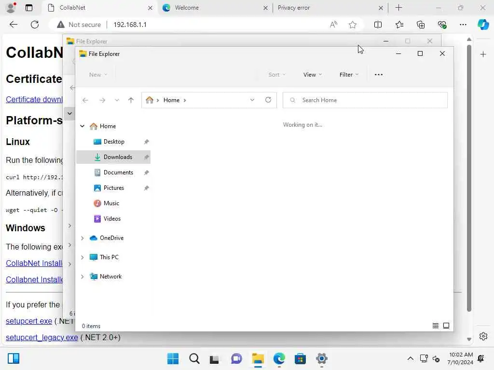Switch to details view layout icon
The image size is (494, 370).
click(x=436, y=326)
